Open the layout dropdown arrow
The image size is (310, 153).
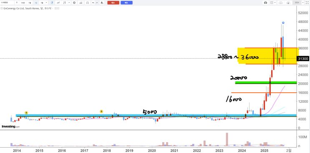point(275,2)
